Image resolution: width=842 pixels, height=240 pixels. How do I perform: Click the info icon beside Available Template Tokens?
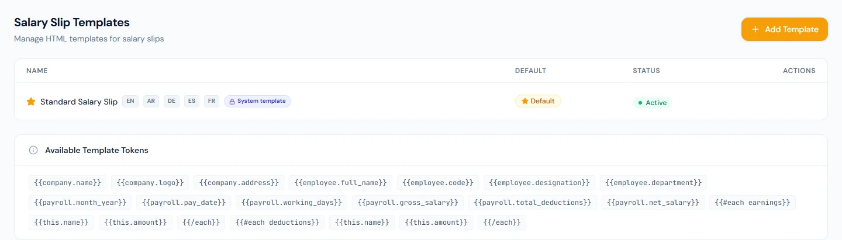point(33,150)
